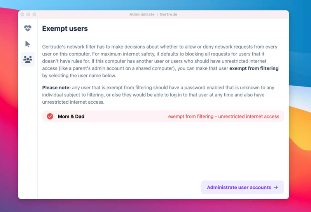
Task: Select the exempt users people icon
Action: point(28,59)
